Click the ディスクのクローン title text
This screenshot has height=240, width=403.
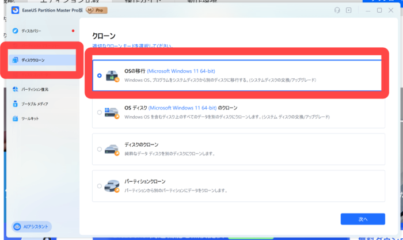pos(142,144)
